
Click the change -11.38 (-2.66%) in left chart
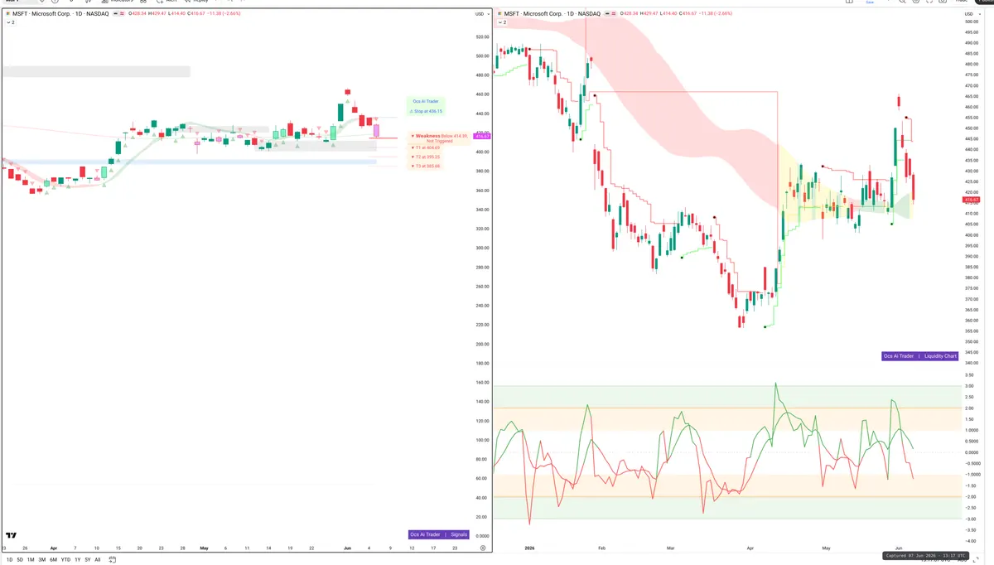point(224,13)
